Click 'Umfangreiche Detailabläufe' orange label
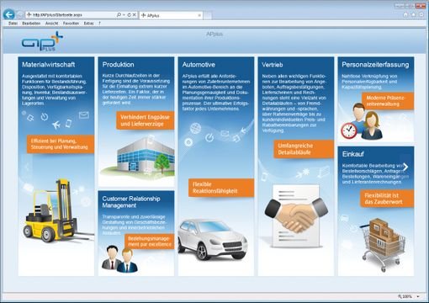Viewport: 429px width, 303px height. 304,149
